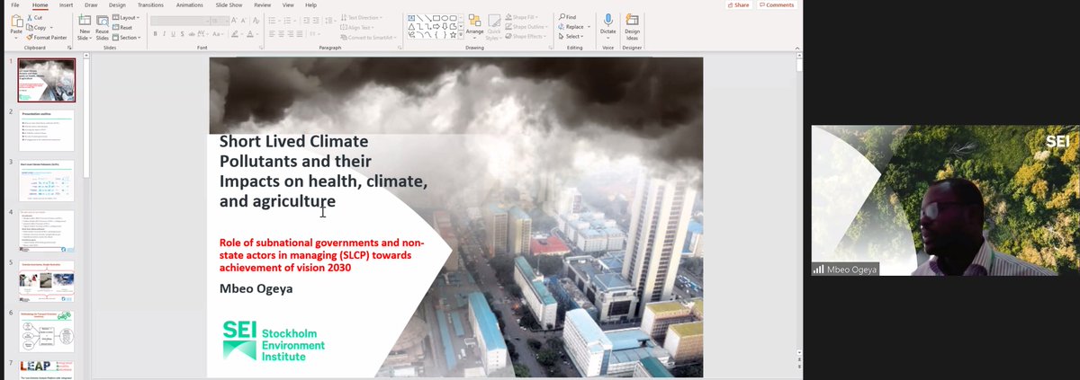Toggle text Shadow formatting
This screenshot has width=1080, height=380.
click(x=182, y=34)
